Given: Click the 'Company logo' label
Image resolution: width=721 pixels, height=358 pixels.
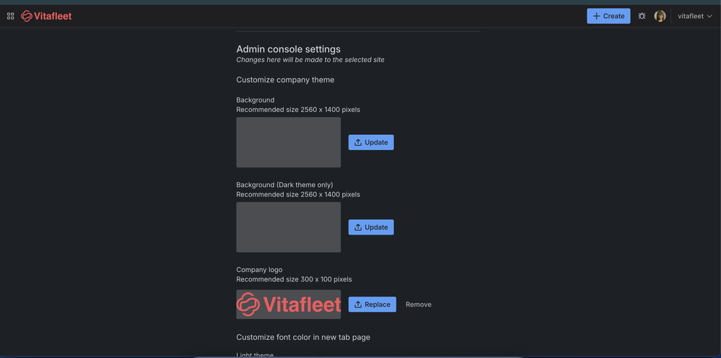Looking at the screenshot, I should [259, 270].
